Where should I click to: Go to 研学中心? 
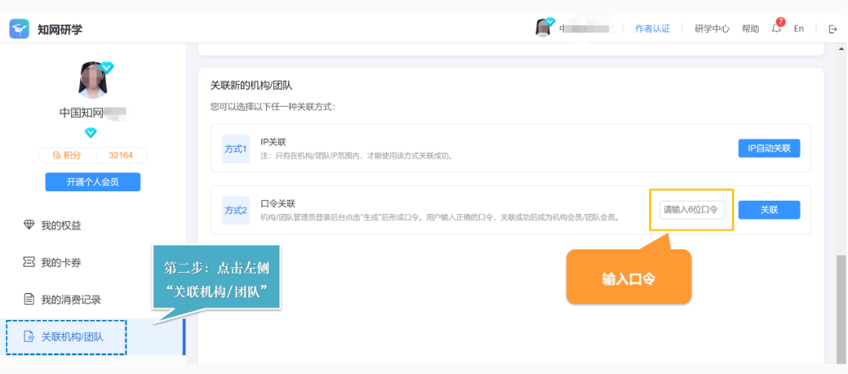711,29
